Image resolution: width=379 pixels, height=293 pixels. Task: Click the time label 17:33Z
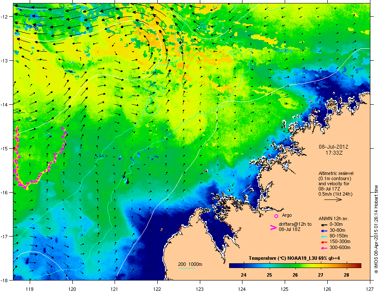click(334, 153)
